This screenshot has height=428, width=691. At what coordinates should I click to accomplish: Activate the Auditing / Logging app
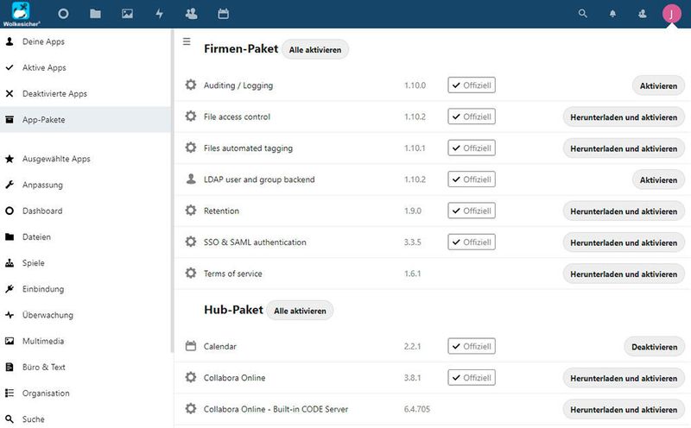(x=658, y=86)
